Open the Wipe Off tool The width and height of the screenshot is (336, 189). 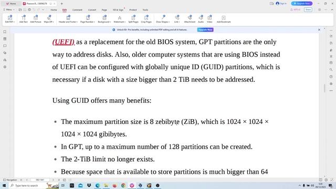click(49, 19)
